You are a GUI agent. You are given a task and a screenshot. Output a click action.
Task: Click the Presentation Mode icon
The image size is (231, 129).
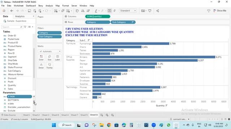click(x=150, y=11)
